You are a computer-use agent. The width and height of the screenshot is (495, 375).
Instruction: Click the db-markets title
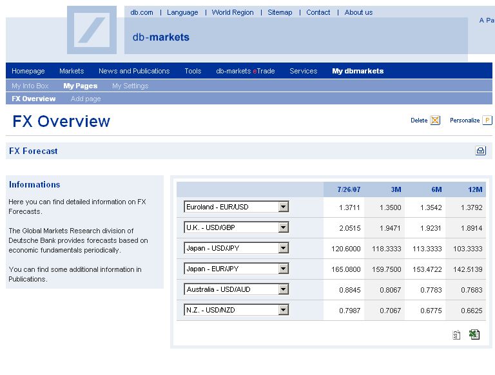(x=161, y=37)
